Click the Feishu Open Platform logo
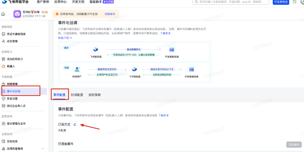This screenshot has width=304, height=152. point(15,2)
